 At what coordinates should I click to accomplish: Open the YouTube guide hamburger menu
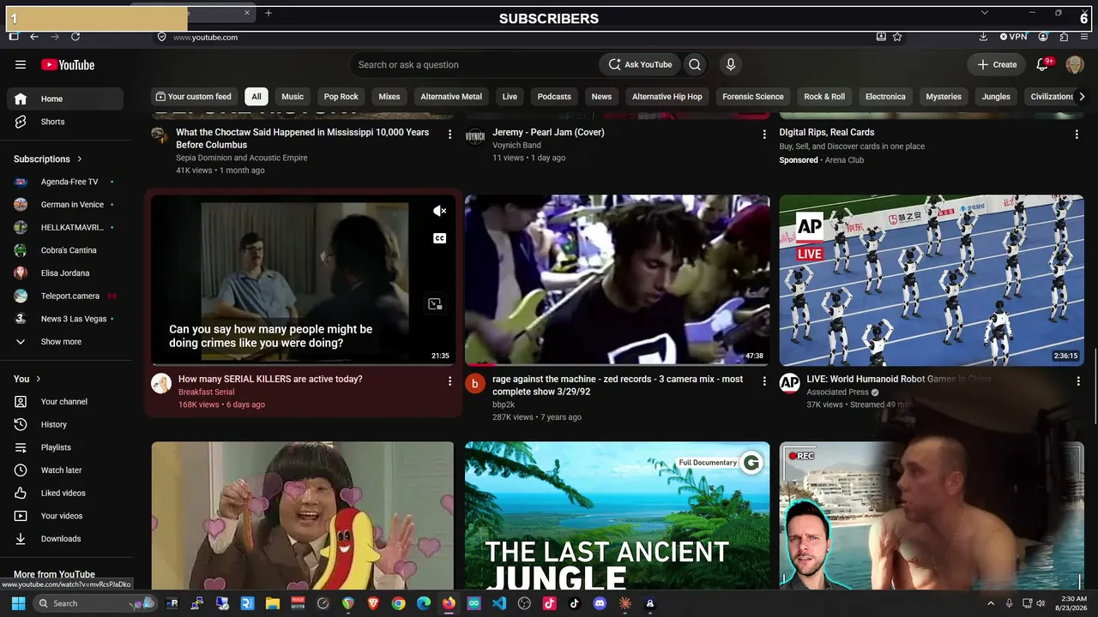click(x=21, y=64)
